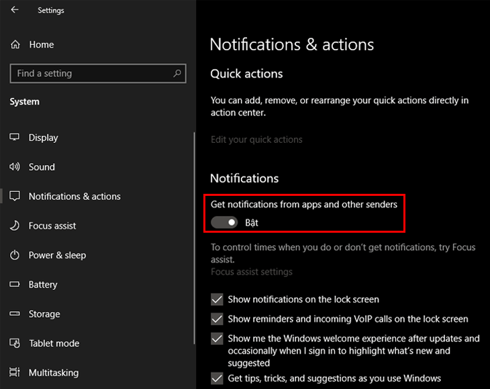Click the Storage drive icon

[15, 314]
